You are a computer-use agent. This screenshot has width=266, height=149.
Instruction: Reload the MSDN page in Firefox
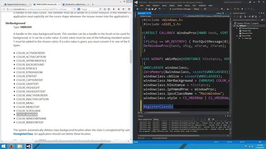point(74,9)
